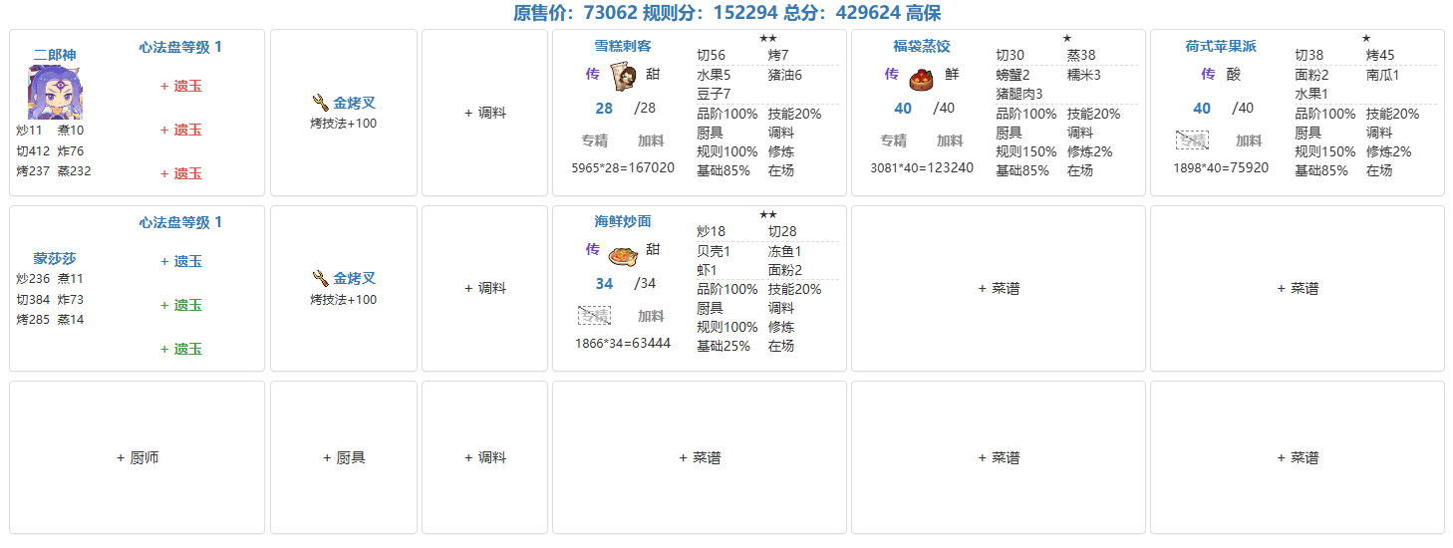The width and height of the screenshot is (1453, 548).
Task: Open 荷式苹果派 recipe name link
Action: tap(1221, 46)
